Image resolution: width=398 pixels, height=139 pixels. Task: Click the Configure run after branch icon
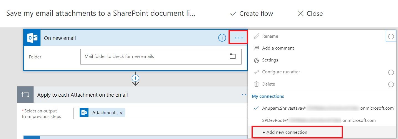257,72
